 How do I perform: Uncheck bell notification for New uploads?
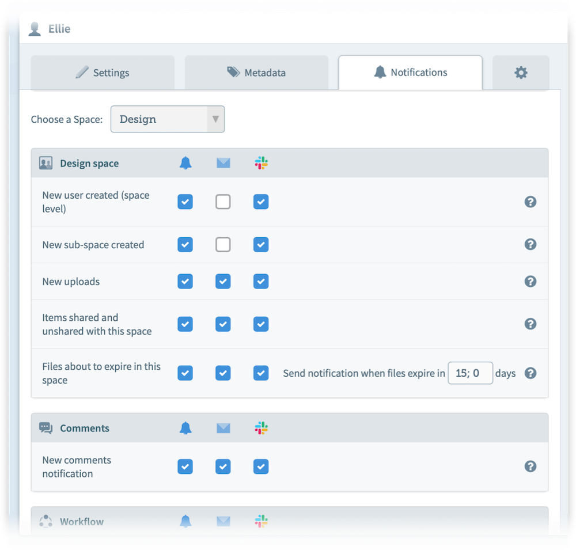click(185, 282)
